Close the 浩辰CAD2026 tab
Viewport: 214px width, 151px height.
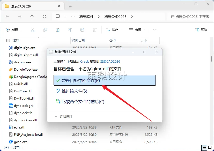[59, 6]
